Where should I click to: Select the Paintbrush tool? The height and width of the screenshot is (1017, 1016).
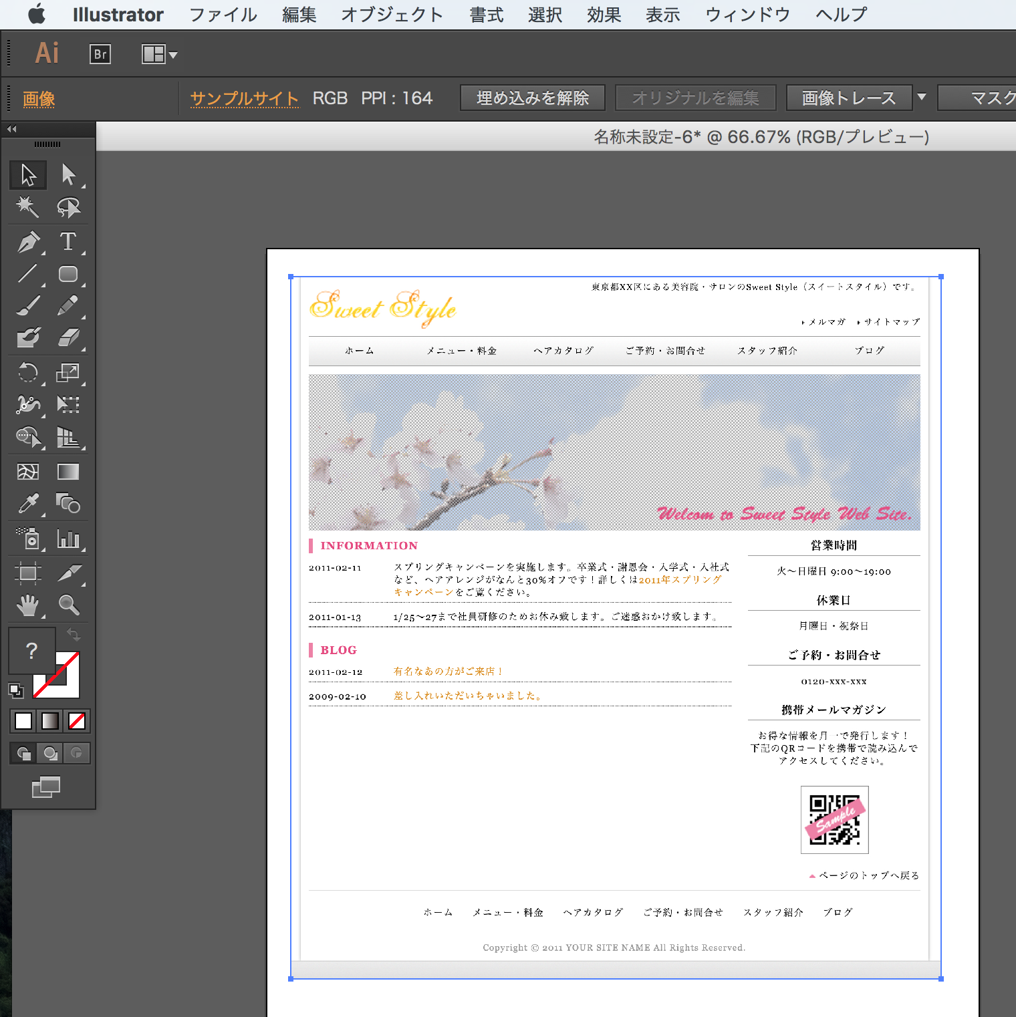click(28, 305)
